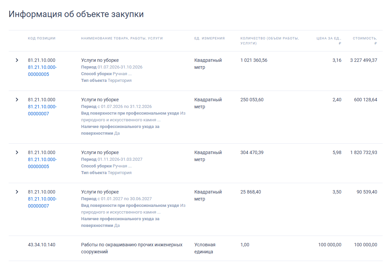Click the unit Условная единица
The width and height of the screenshot is (386, 262).
205,248
